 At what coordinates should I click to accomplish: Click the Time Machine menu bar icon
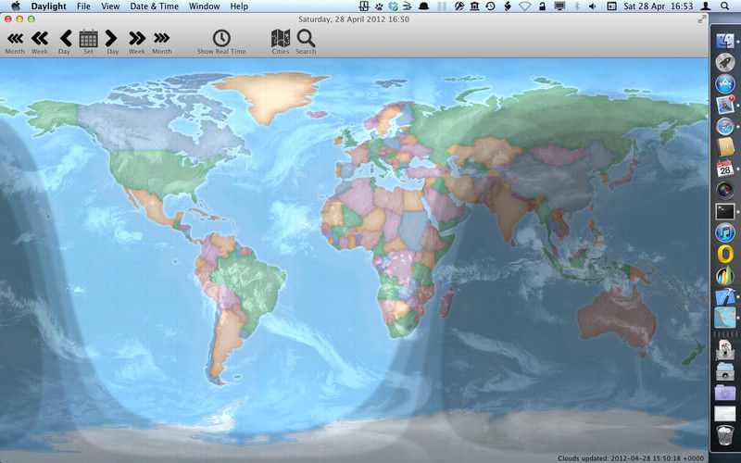[491, 6]
